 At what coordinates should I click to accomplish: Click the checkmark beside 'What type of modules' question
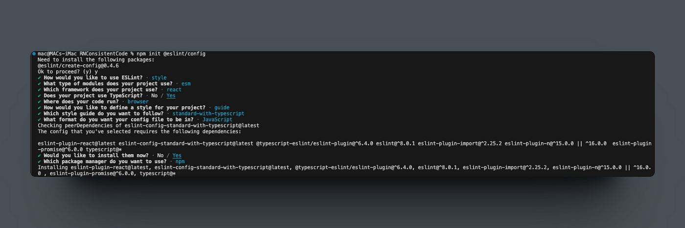pyautogui.click(x=39, y=83)
